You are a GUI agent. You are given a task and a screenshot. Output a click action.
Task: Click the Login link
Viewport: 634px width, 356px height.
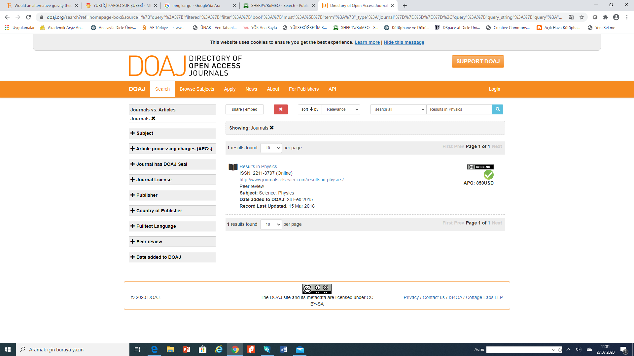pos(494,89)
